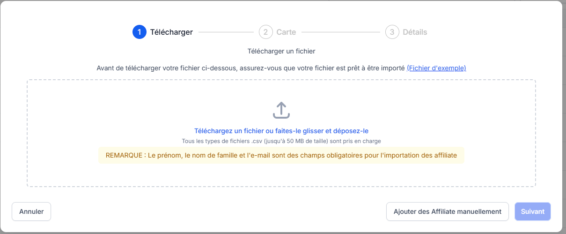Open the Fichier d'exemple link
The height and width of the screenshot is (234, 566).
tap(436, 68)
